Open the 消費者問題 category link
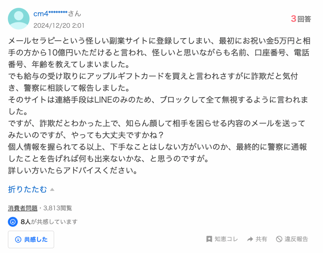Screen dimensions: 323x253 [23, 208]
